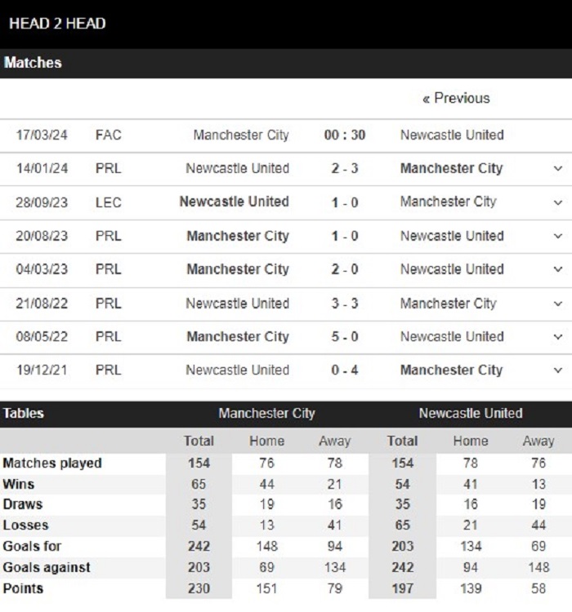Expand the 28/09/23 LEC match chevron
Viewport: 572px width, 612px height.
coord(558,202)
